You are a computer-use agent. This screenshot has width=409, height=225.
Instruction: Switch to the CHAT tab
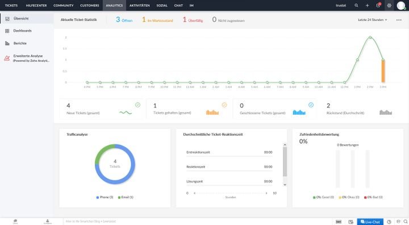178,6
